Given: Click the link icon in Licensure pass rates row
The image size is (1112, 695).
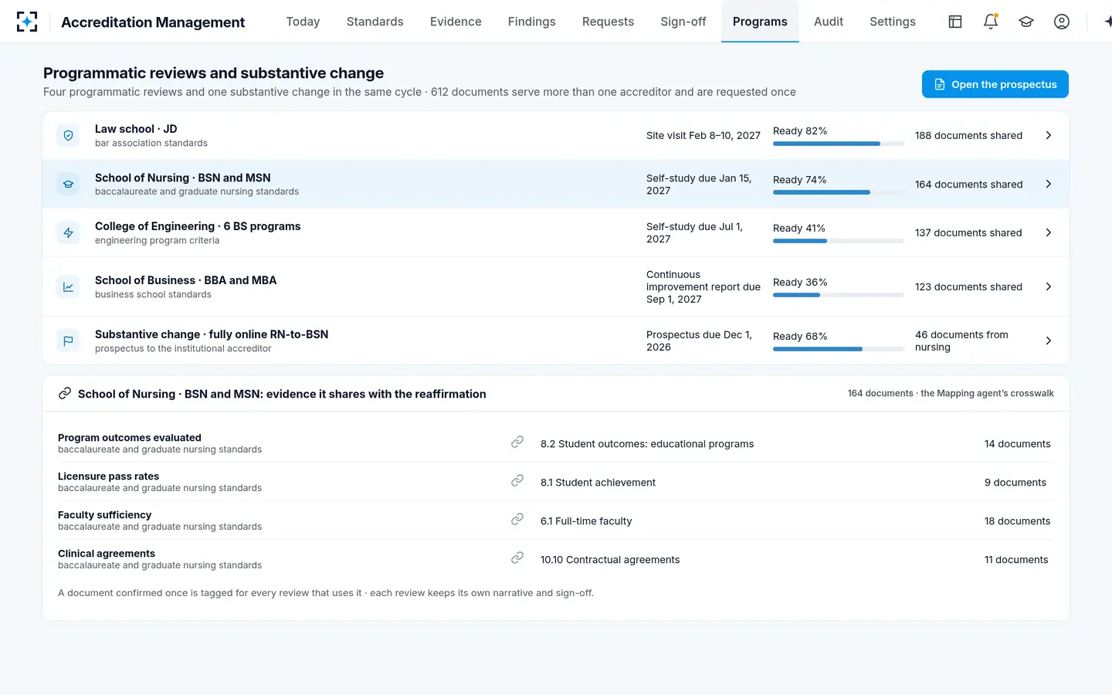Looking at the screenshot, I should (517, 480).
